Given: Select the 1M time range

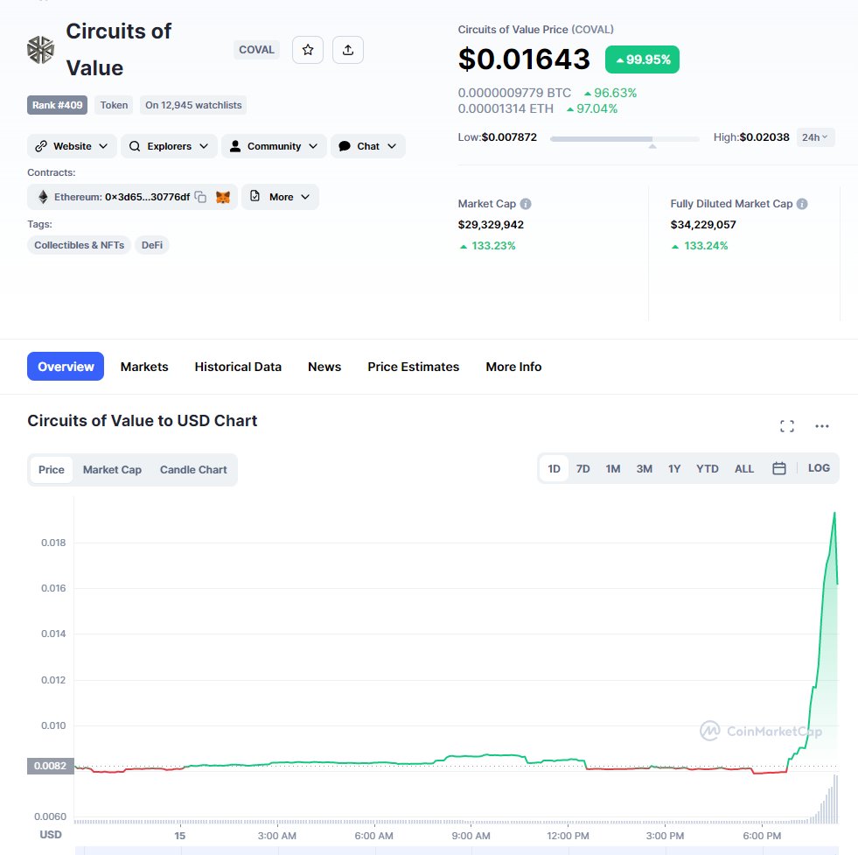Looking at the screenshot, I should pos(613,468).
